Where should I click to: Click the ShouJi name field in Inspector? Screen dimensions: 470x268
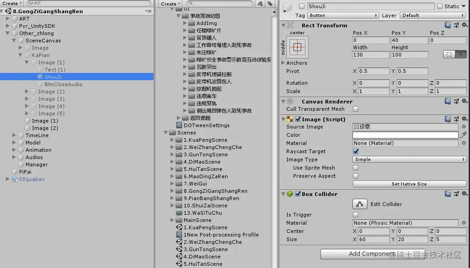(x=371, y=6)
